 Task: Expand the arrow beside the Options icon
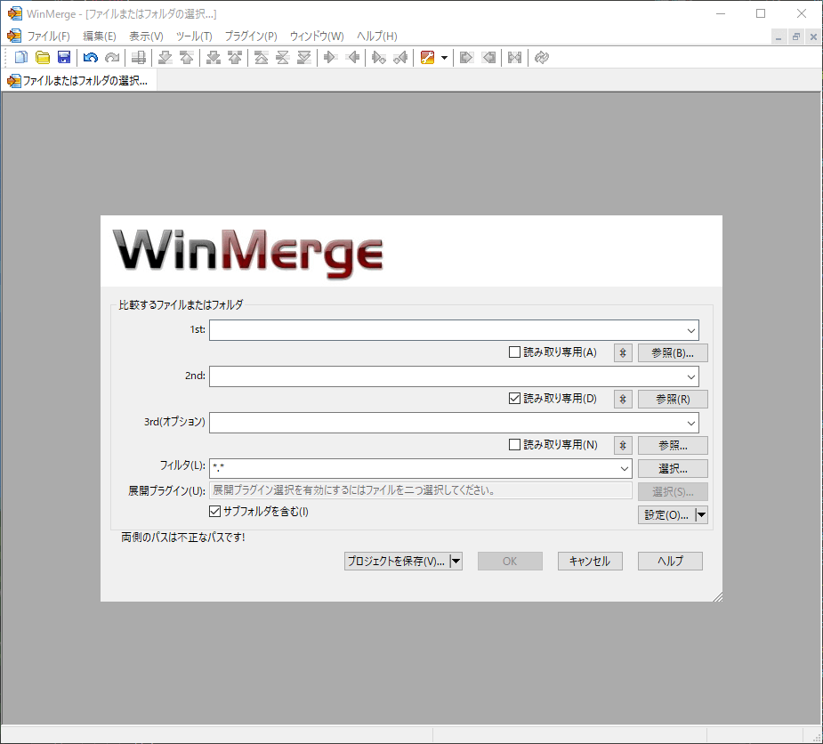tap(444, 57)
